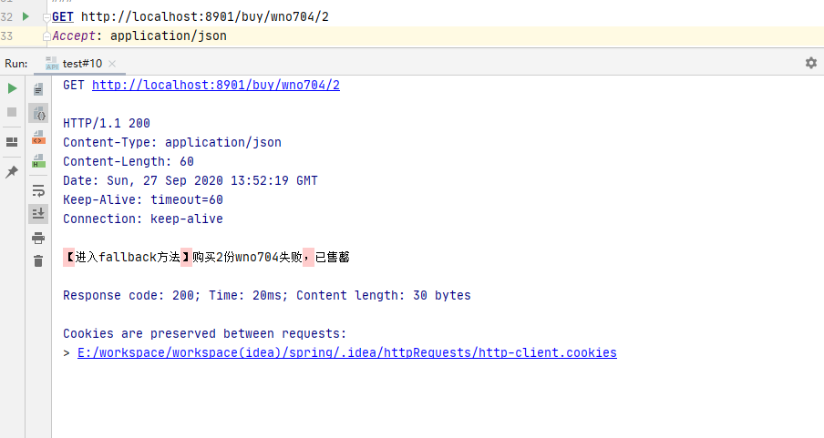Screen dimensions: 824x438
Task: Pin the test#10 run tab
Action: (12, 171)
